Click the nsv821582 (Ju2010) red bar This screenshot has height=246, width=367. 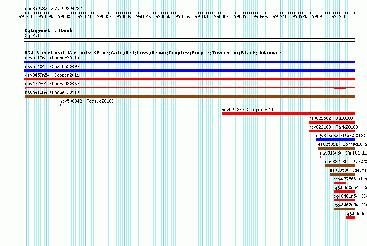[332, 122]
